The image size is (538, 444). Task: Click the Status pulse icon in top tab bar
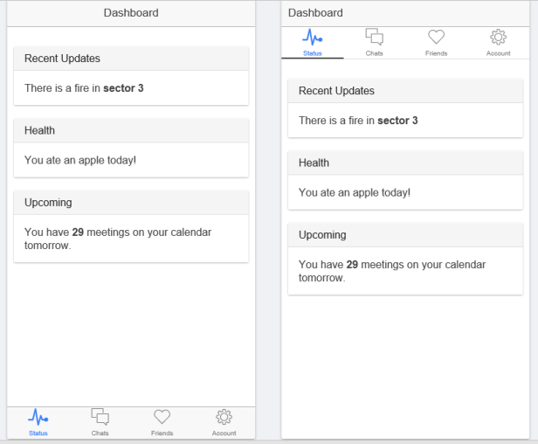312,37
